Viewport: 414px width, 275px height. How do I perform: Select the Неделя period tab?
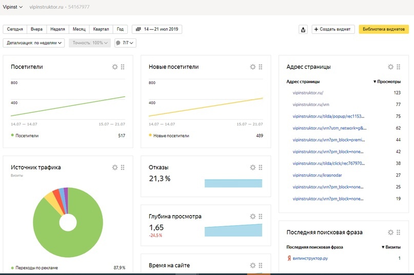coord(57,29)
